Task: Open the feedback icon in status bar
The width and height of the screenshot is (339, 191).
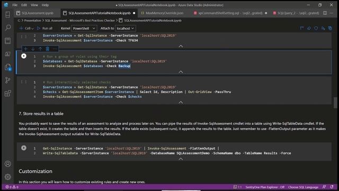Action: [x=324, y=187]
